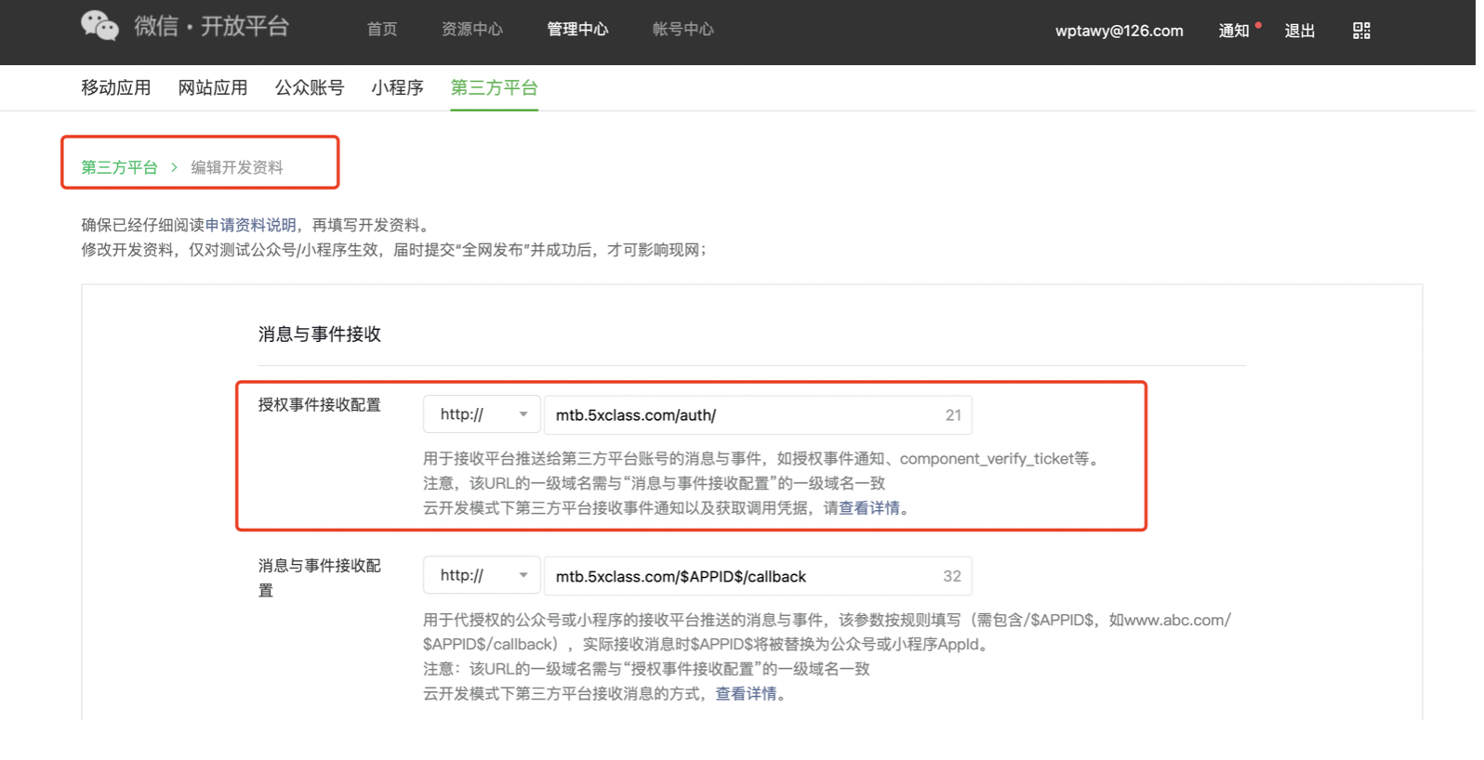This screenshot has height=760, width=1484.
Task: Click the WeChat logo icon
Action: (99, 26)
